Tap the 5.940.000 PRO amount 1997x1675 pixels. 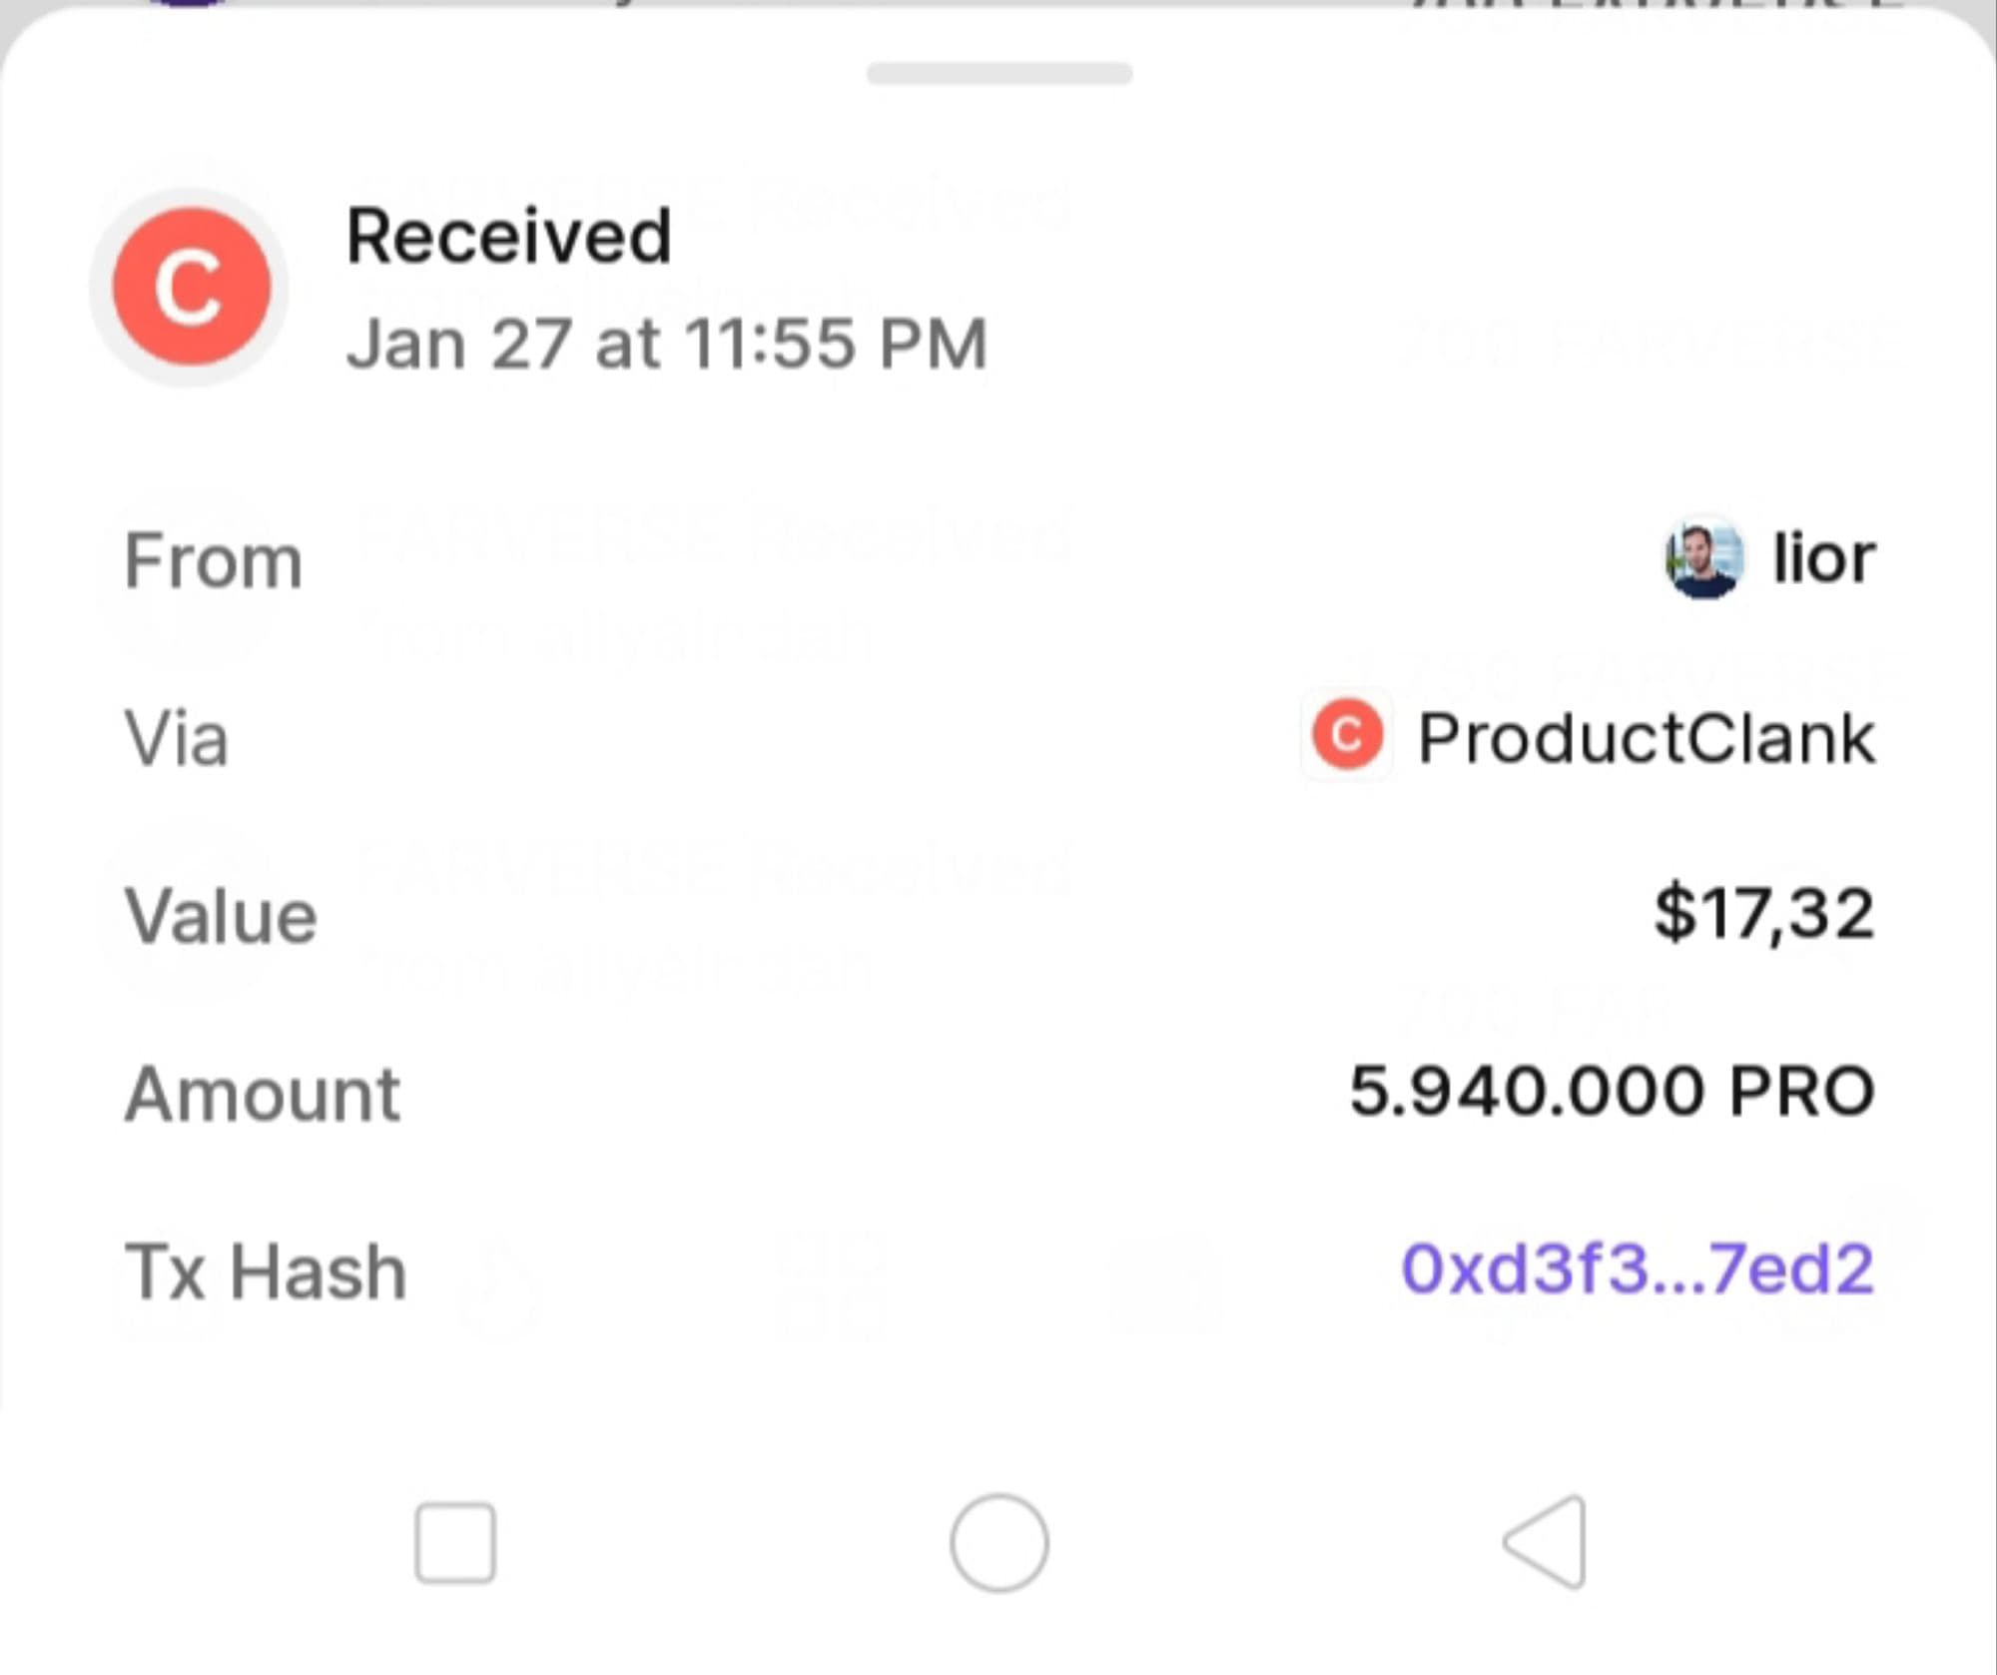point(1612,1091)
